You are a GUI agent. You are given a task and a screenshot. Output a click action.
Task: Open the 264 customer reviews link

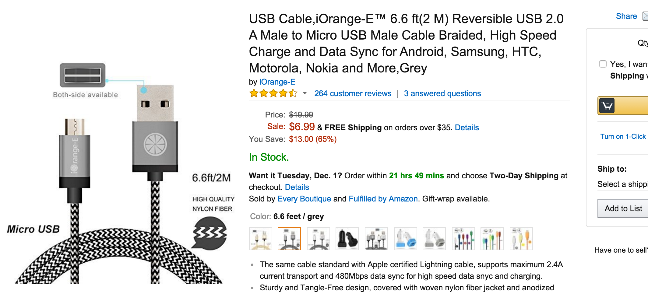[353, 93]
